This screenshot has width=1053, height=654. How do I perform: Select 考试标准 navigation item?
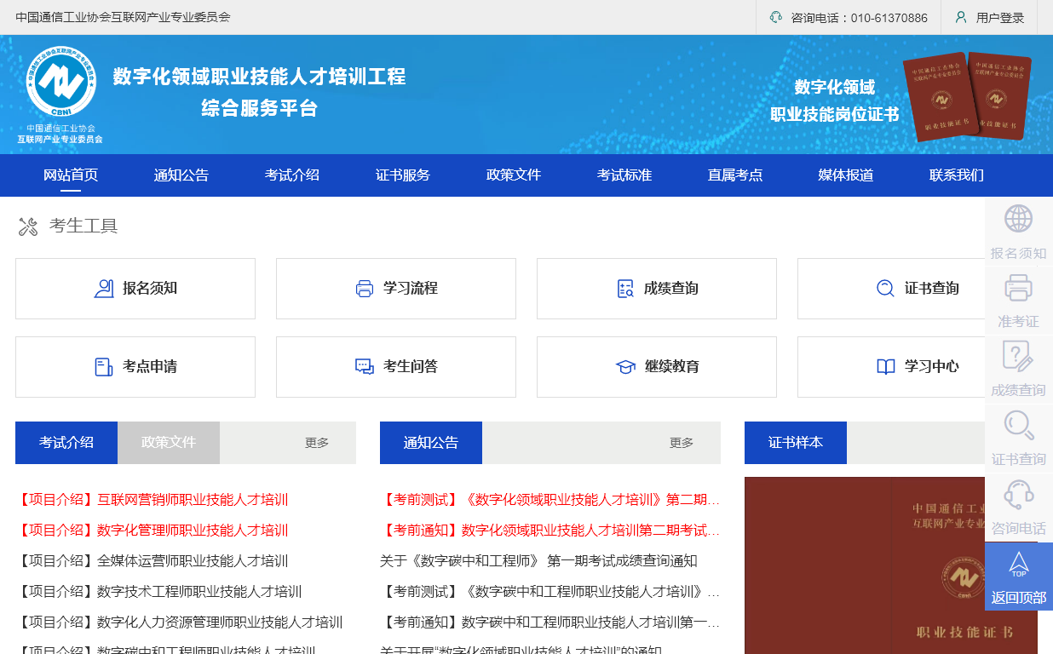click(x=624, y=175)
